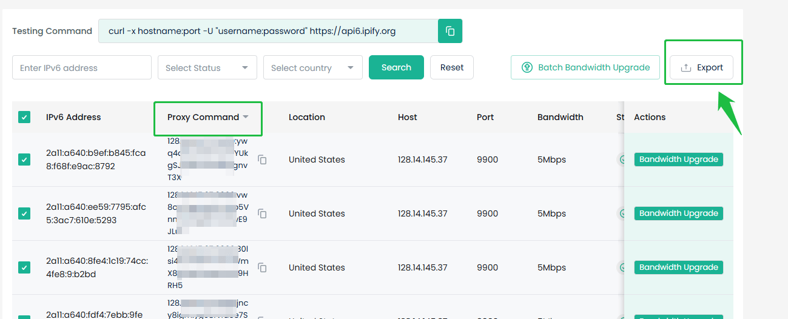Click host 128.14.145.37 in row ending 8792
Viewport: 788px width, 319px height.
[423, 159]
